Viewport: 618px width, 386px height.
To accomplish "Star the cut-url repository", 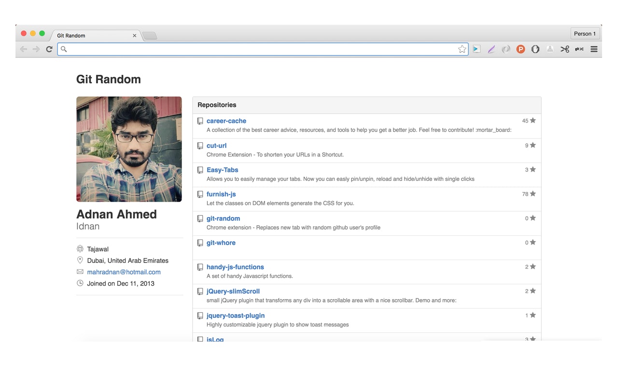I will (532, 144).
